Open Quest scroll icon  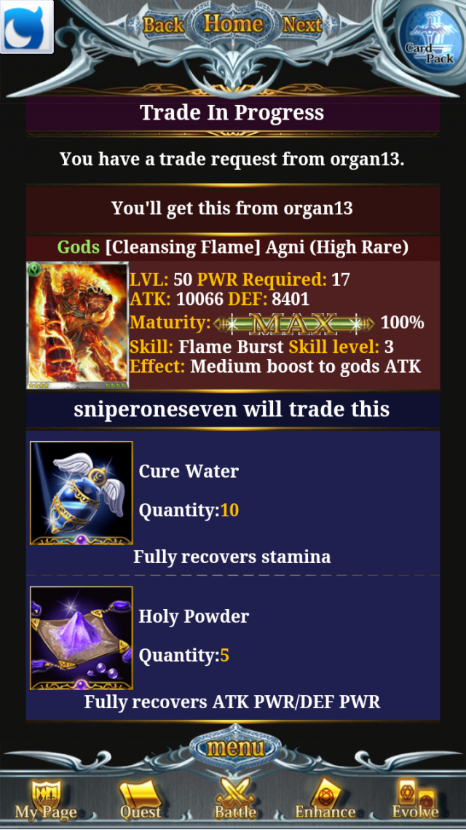[x=141, y=799]
